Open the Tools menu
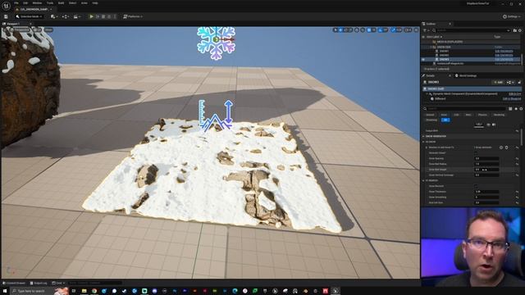The image size is (525, 295). [50, 3]
